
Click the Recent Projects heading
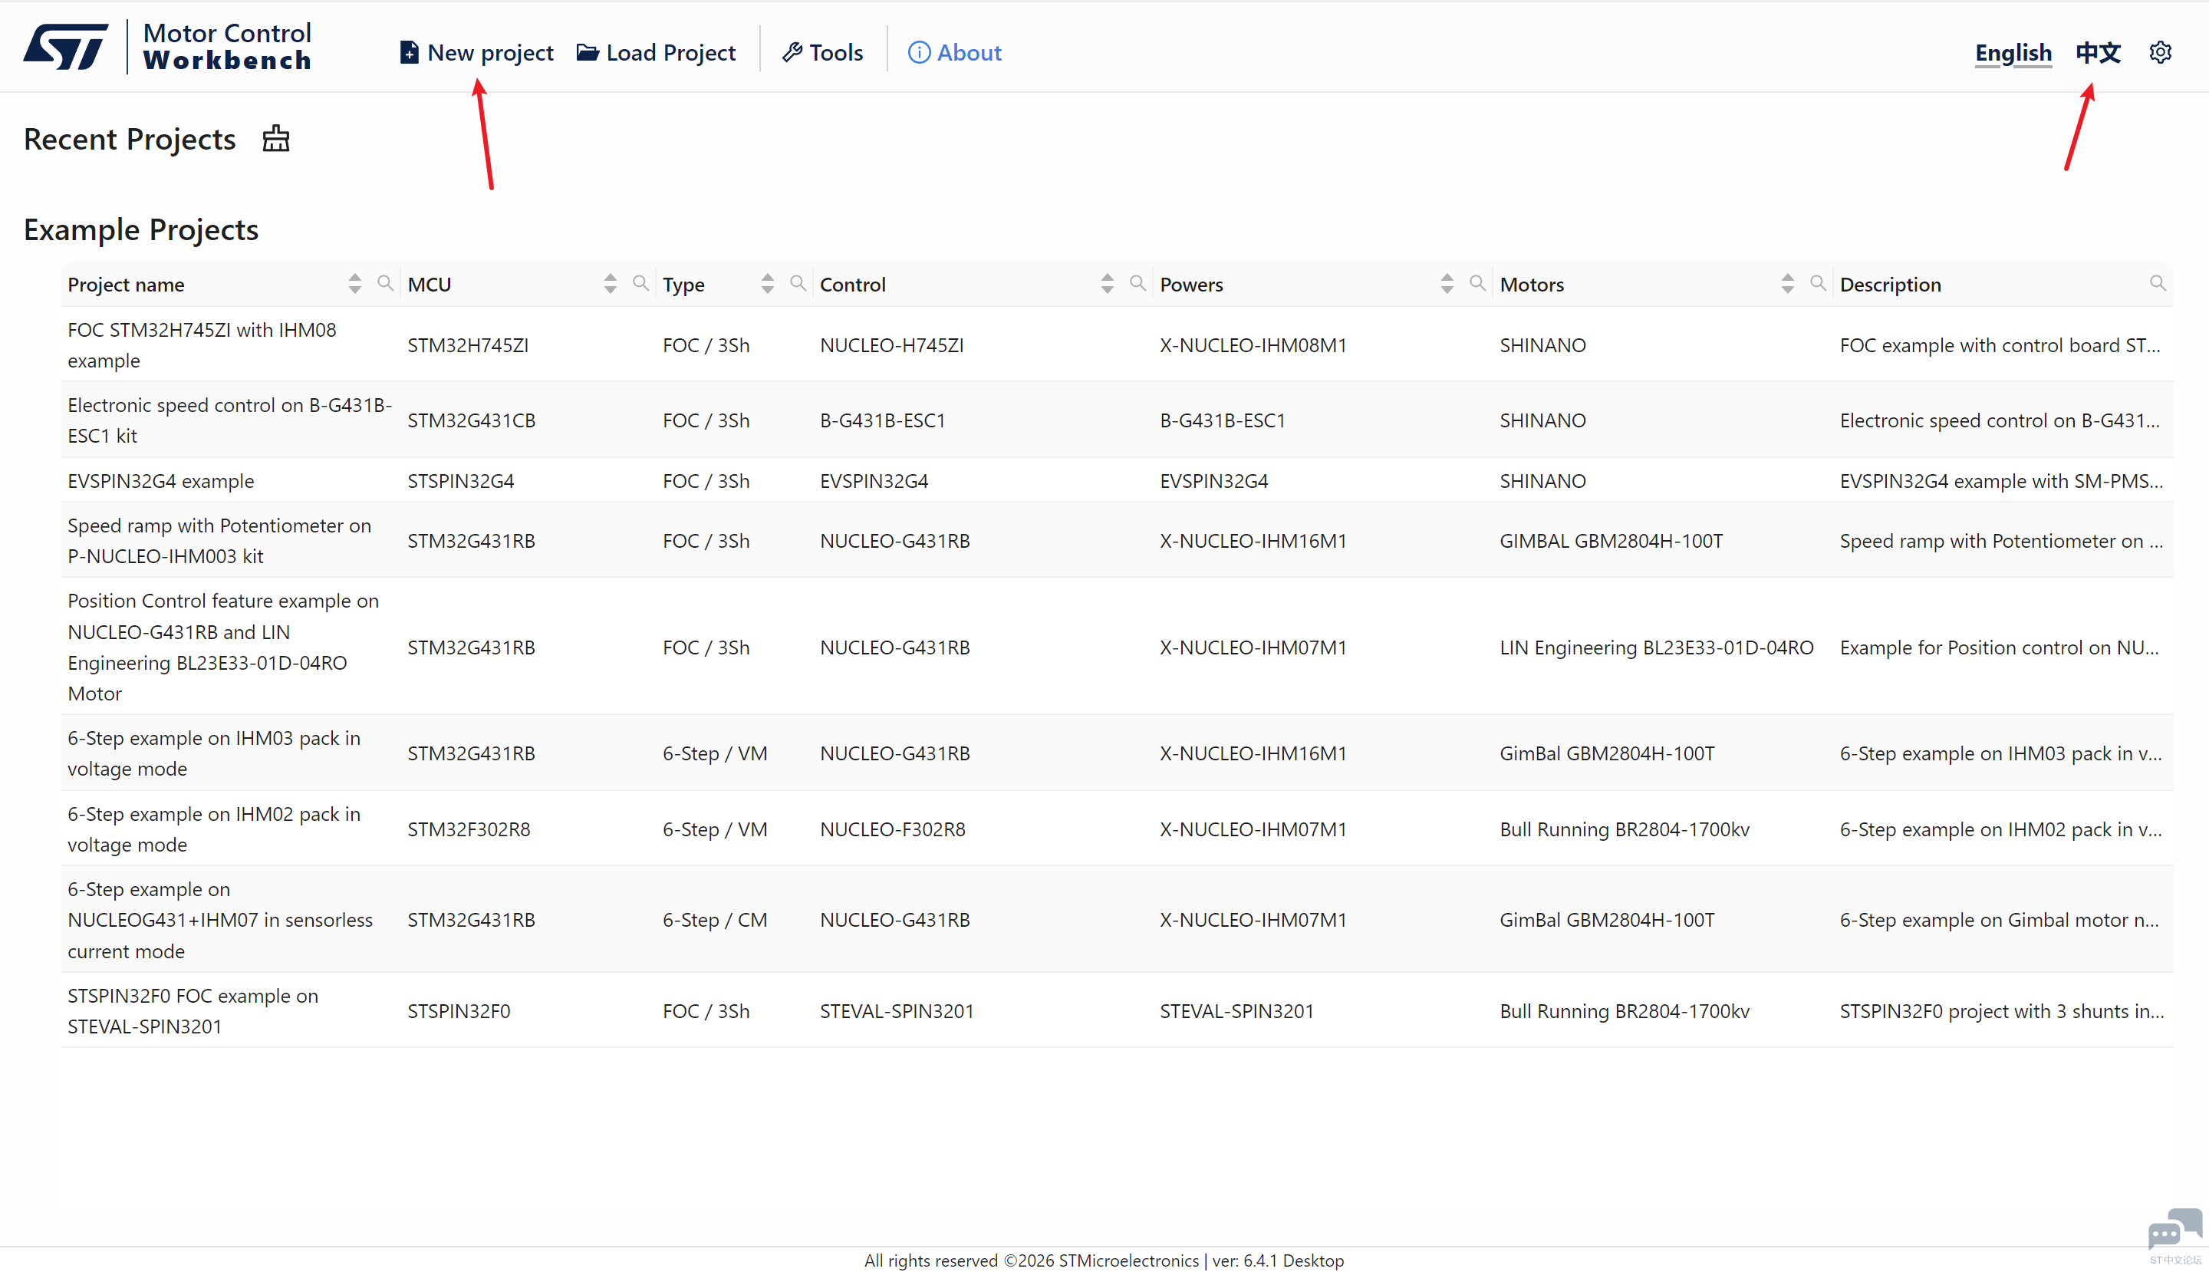tap(130, 139)
